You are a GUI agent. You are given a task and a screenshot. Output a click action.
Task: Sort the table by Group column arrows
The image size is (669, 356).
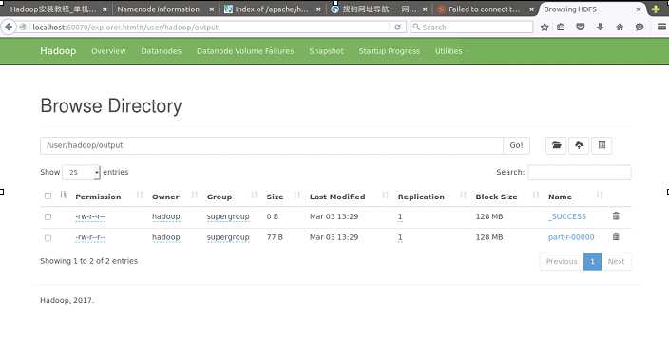(x=254, y=196)
